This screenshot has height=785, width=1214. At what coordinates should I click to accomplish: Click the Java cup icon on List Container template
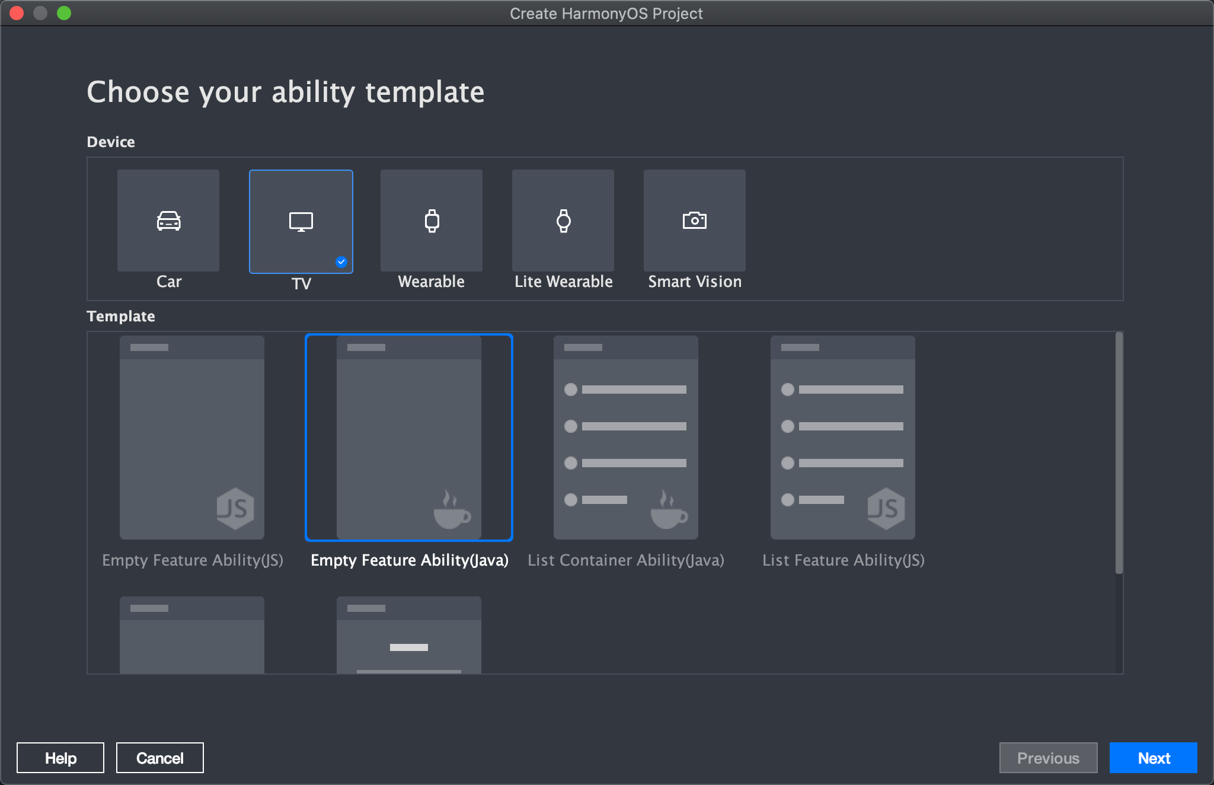point(669,509)
